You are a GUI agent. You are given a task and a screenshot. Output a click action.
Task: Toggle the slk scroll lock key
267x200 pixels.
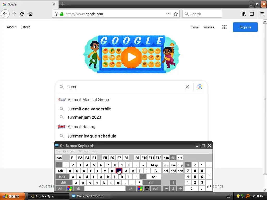(x=173, y=158)
